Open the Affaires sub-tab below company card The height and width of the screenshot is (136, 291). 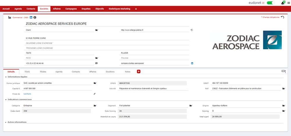93,72
